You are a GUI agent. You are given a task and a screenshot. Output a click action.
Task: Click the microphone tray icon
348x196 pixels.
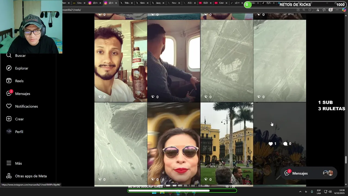pyautogui.click(x=312, y=192)
